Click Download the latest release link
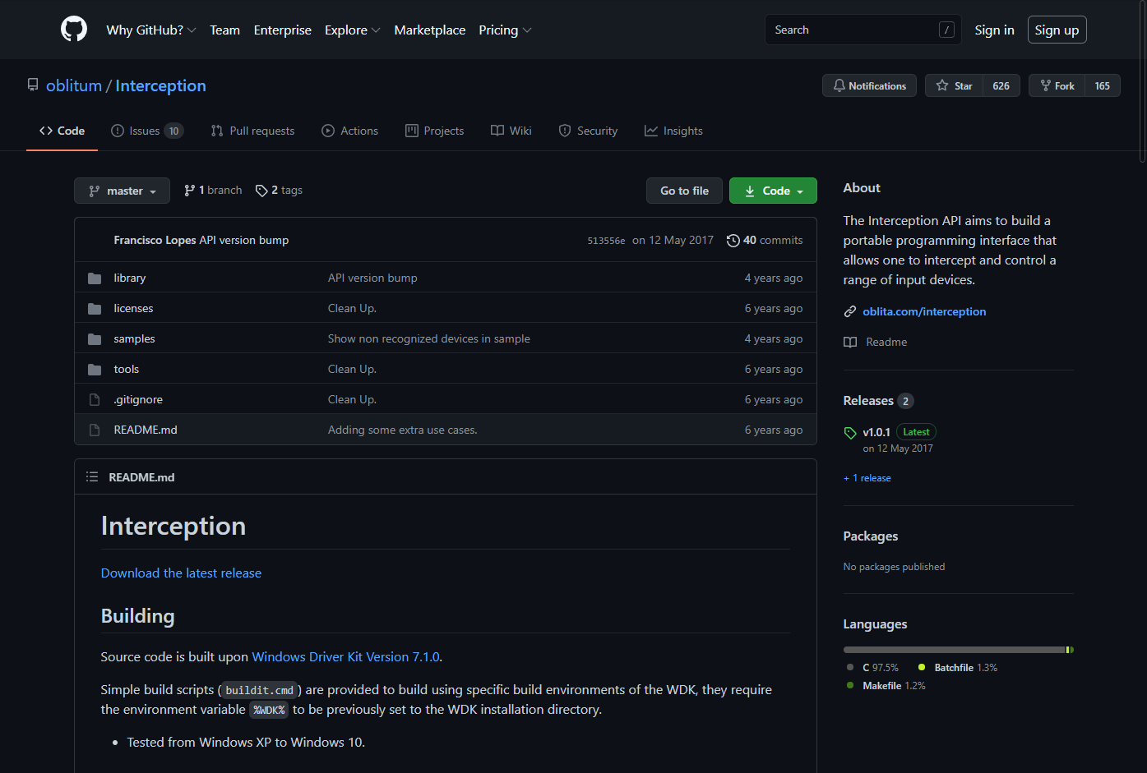The width and height of the screenshot is (1147, 773). click(181, 573)
